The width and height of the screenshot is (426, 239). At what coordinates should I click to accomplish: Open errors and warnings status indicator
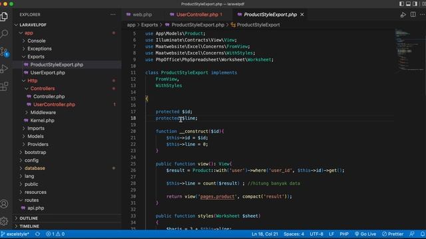55,234
